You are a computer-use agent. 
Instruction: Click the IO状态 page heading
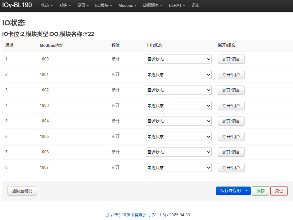[13, 23]
